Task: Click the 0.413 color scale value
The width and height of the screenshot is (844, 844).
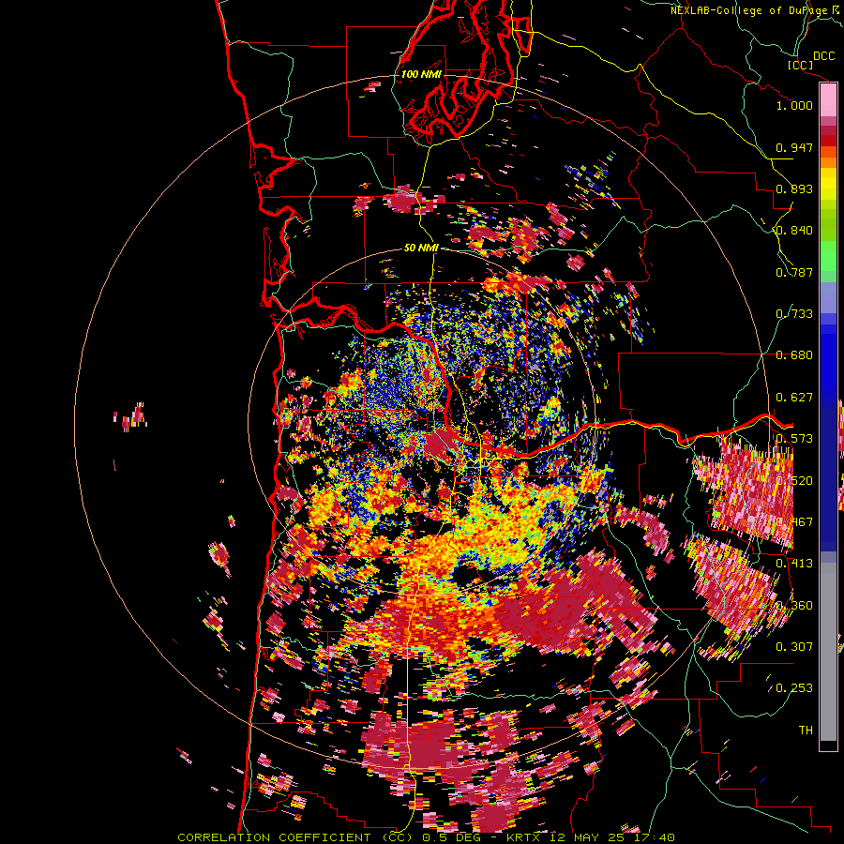Action: tap(794, 564)
